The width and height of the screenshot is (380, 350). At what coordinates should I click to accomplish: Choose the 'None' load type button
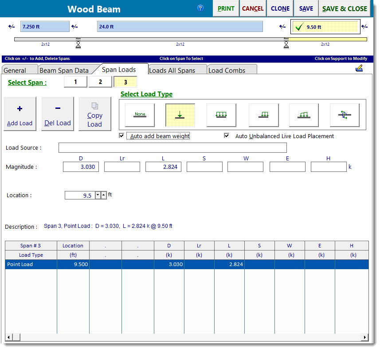pos(140,115)
